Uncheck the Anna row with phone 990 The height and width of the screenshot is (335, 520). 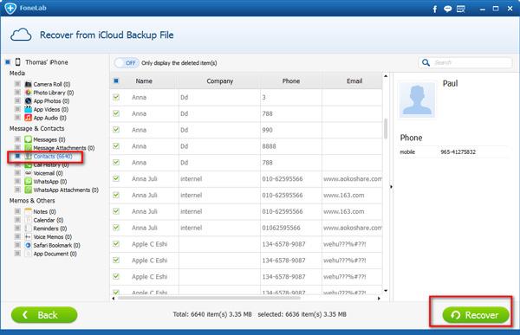click(x=116, y=130)
